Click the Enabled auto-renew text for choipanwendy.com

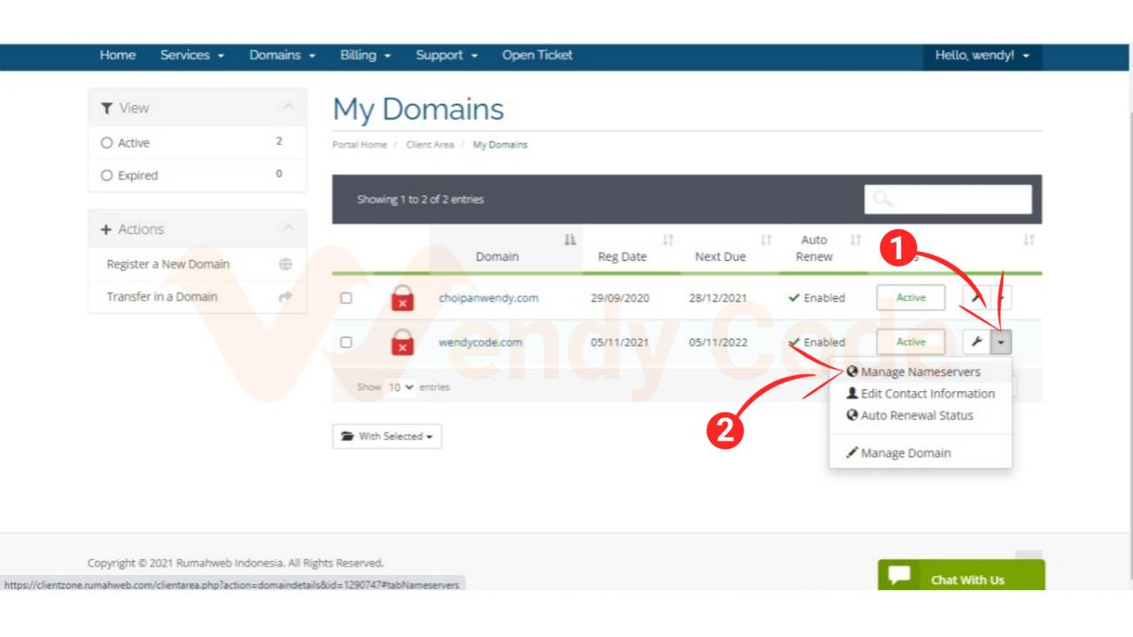coord(824,298)
